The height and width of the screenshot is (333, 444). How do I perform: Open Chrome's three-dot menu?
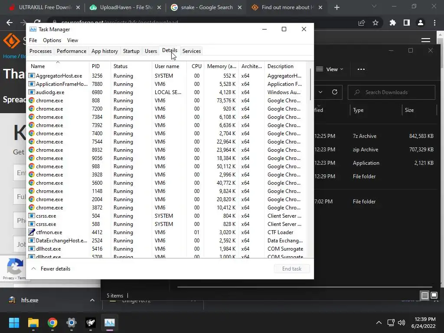click(x=434, y=23)
